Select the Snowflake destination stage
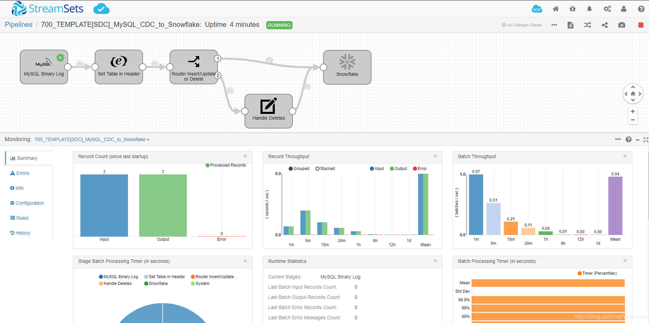This screenshot has width=649, height=323. [347, 67]
